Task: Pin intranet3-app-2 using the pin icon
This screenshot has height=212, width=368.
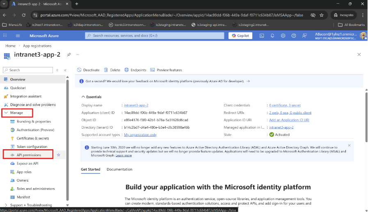Action: pyautogui.click(x=69, y=55)
